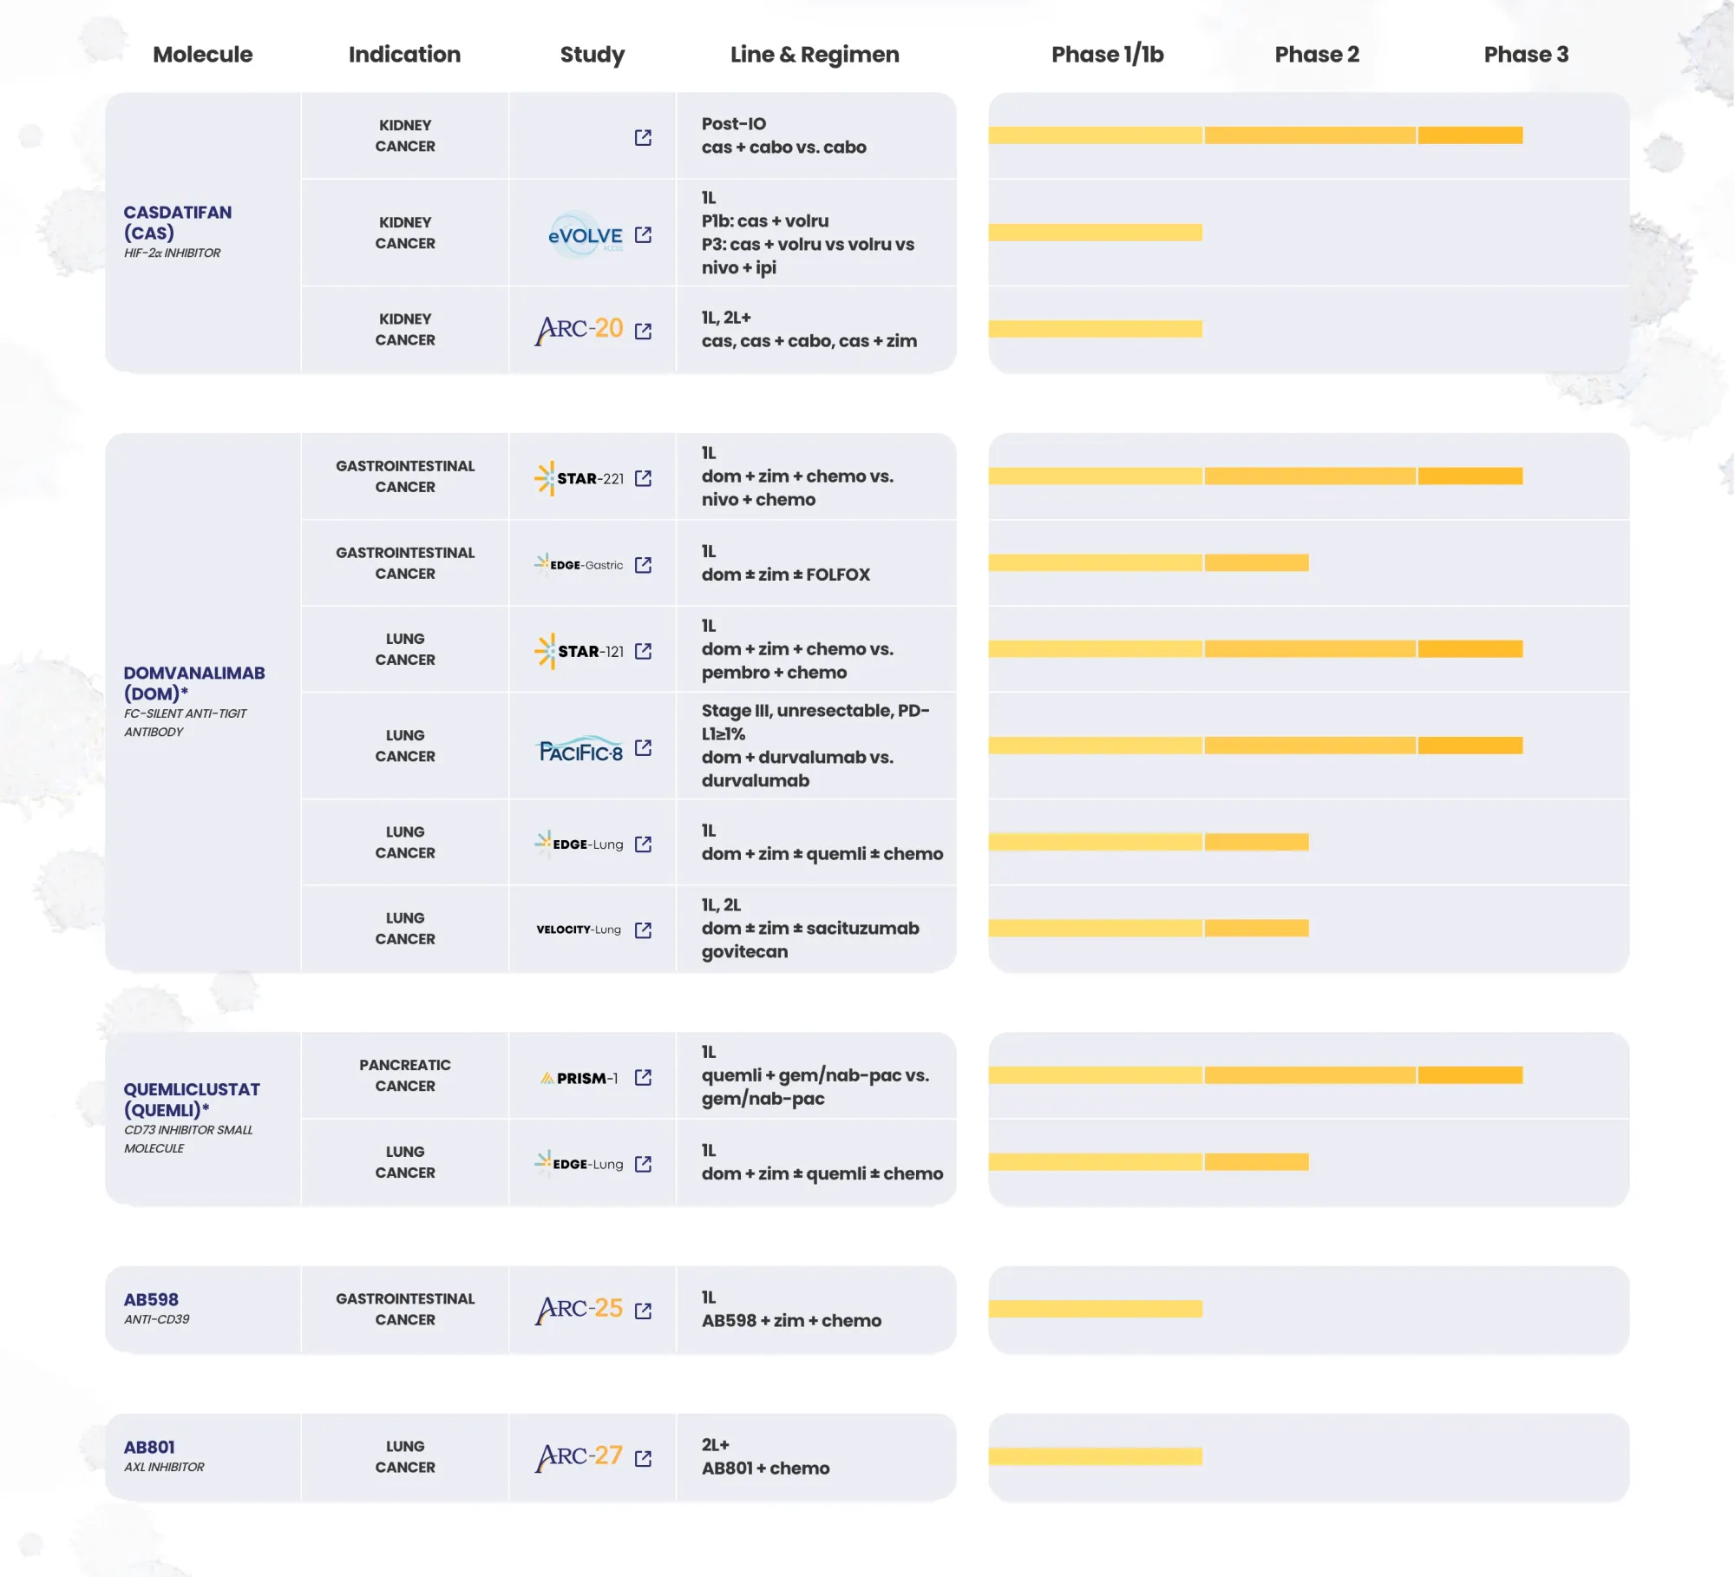Image resolution: width=1735 pixels, height=1577 pixels.
Task: Open external link icon next to PRISM-1
Action: click(643, 1077)
